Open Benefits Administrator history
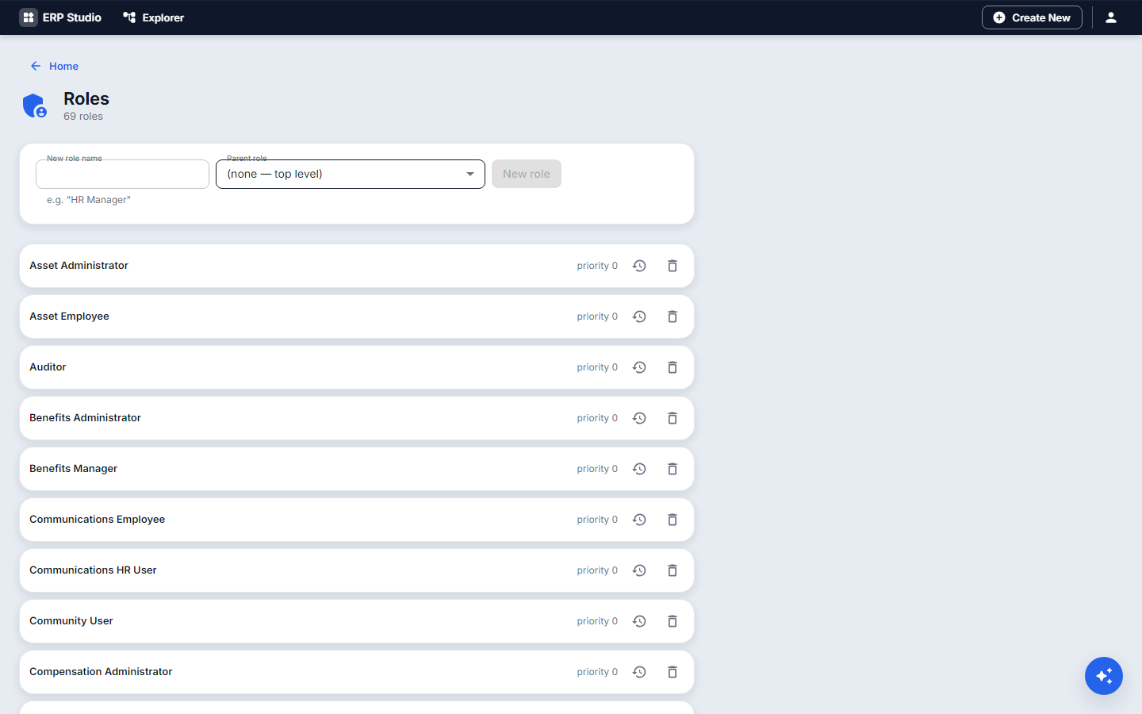Screen dimensions: 1142x714 pos(639,418)
